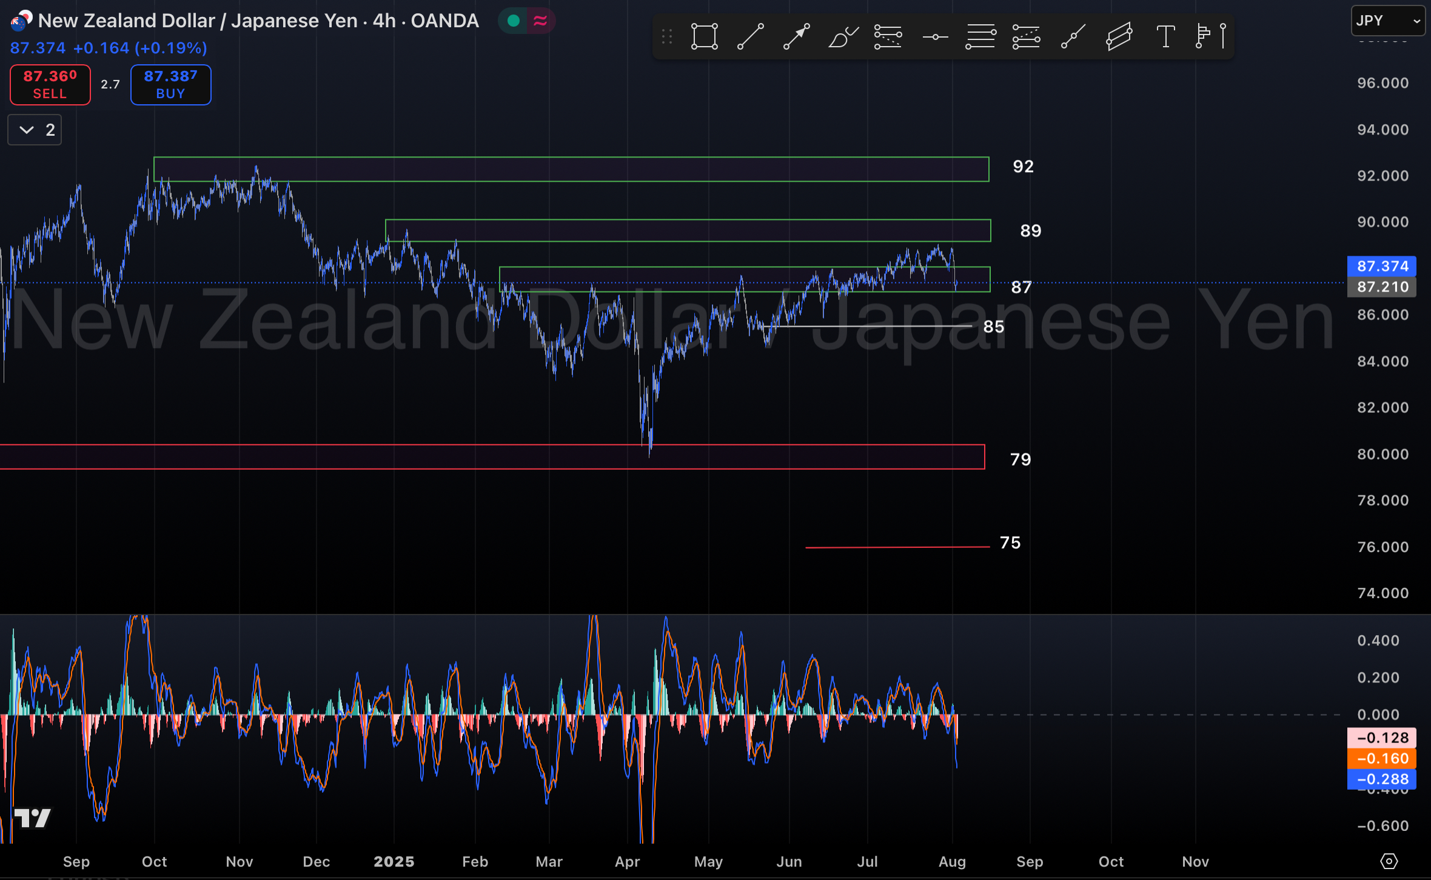Click the 0.400 indicator scale label
The image size is (1431, 880).
pyautogui.click(x=1378, y=641)
